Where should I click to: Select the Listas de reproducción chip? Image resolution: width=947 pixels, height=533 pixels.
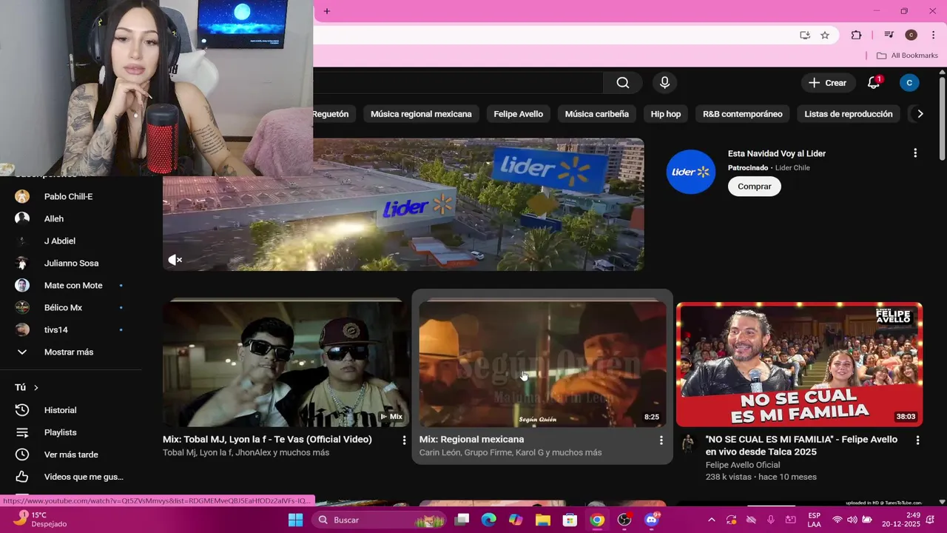click(x=849, y=114)
